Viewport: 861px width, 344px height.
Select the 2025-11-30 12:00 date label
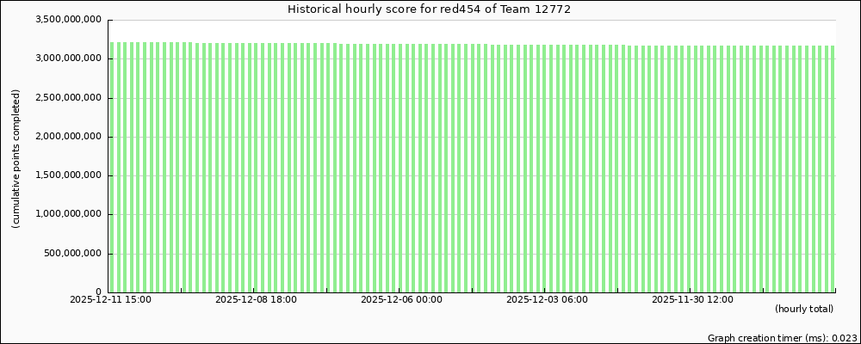coord(692,300)
